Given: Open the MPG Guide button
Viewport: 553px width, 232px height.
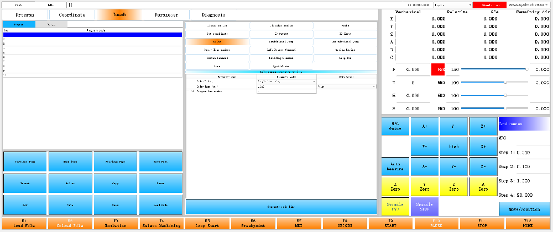Looking at the screenshot, I should pos(395,126).
